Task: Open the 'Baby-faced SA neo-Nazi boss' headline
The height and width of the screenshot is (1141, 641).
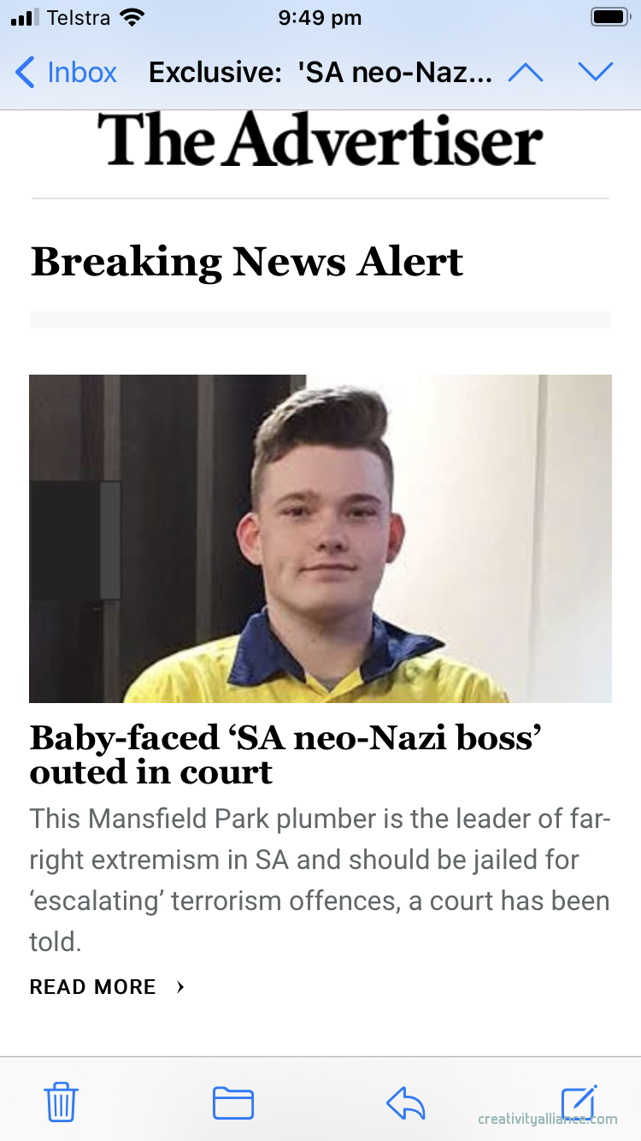Action: (286, 754)
